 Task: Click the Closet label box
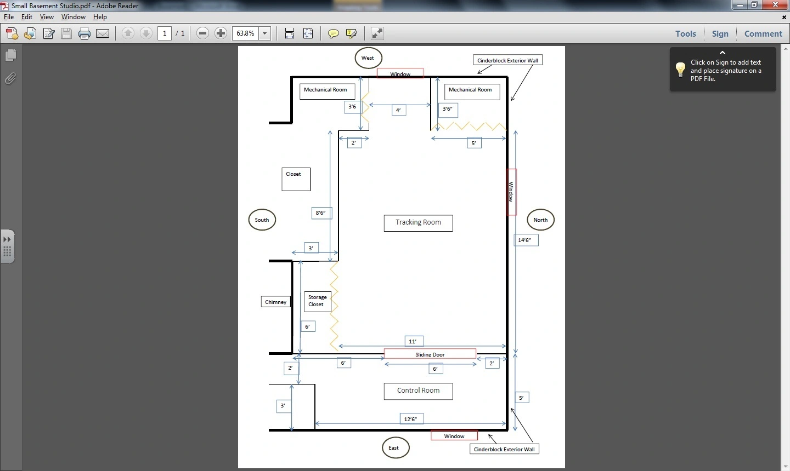[x=296, y=179]
